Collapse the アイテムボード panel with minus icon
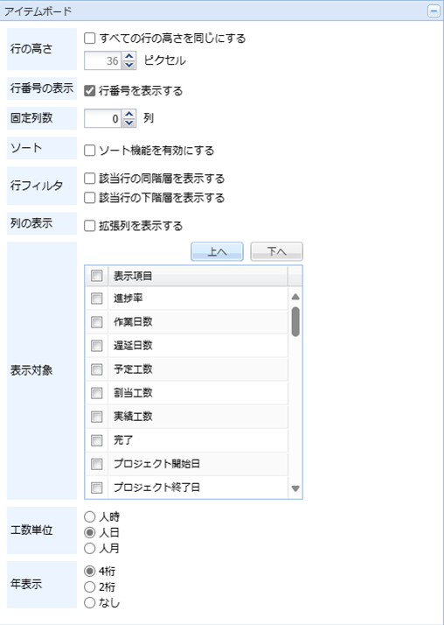444x625 pixels. click(434, 11)
